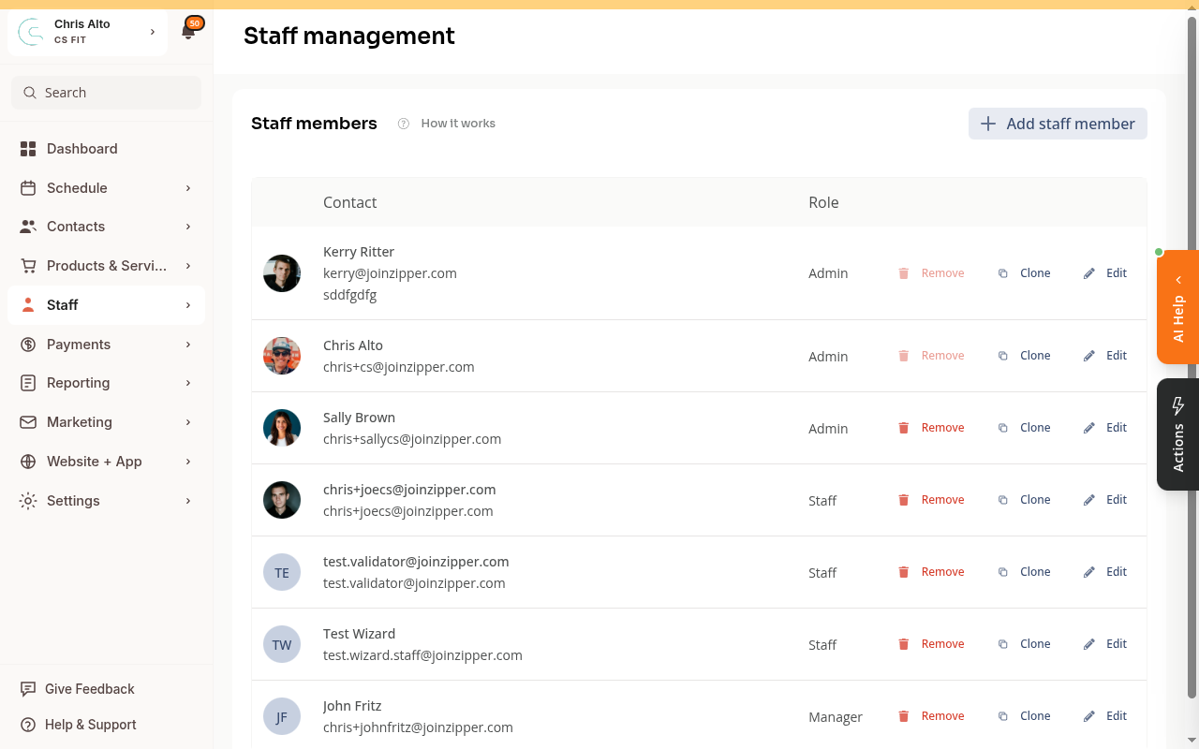Open the AI Help side panel
Image resolution: width=1199 pixels, height=749 pixels.
point(1178,307)
